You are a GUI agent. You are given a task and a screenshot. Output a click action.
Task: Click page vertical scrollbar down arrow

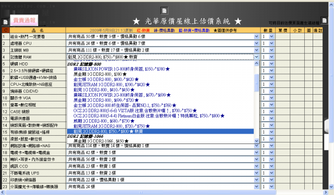pos(331,187)
